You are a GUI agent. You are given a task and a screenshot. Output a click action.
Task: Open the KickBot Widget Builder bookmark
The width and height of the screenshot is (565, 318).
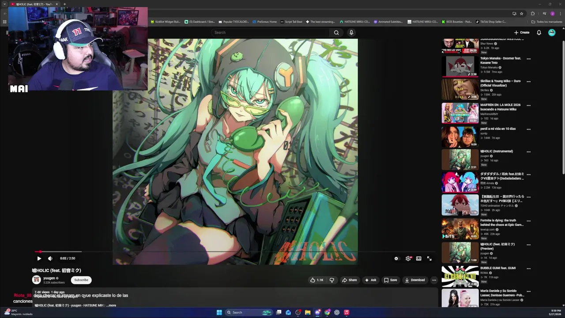(x=166, y=22)
